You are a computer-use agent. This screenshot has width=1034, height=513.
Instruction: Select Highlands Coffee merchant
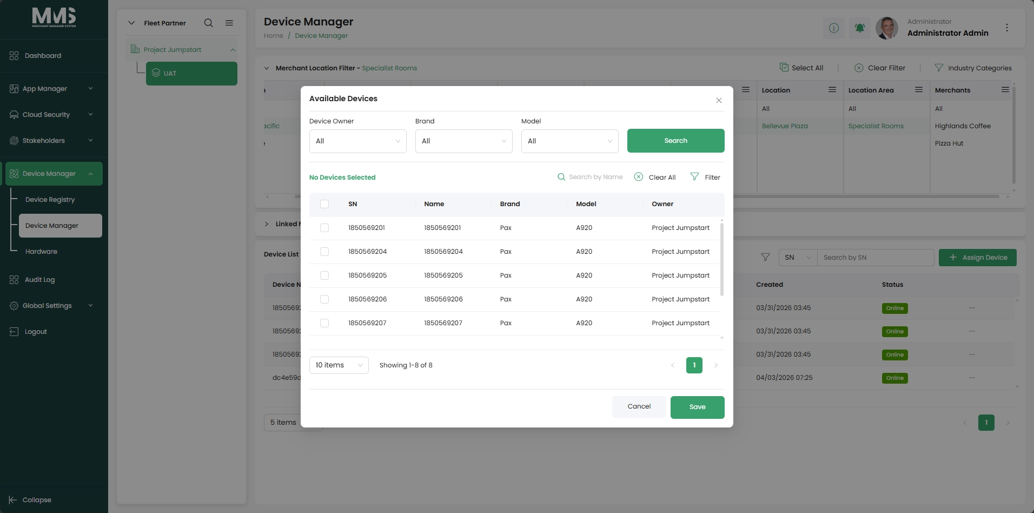[963, 126]
